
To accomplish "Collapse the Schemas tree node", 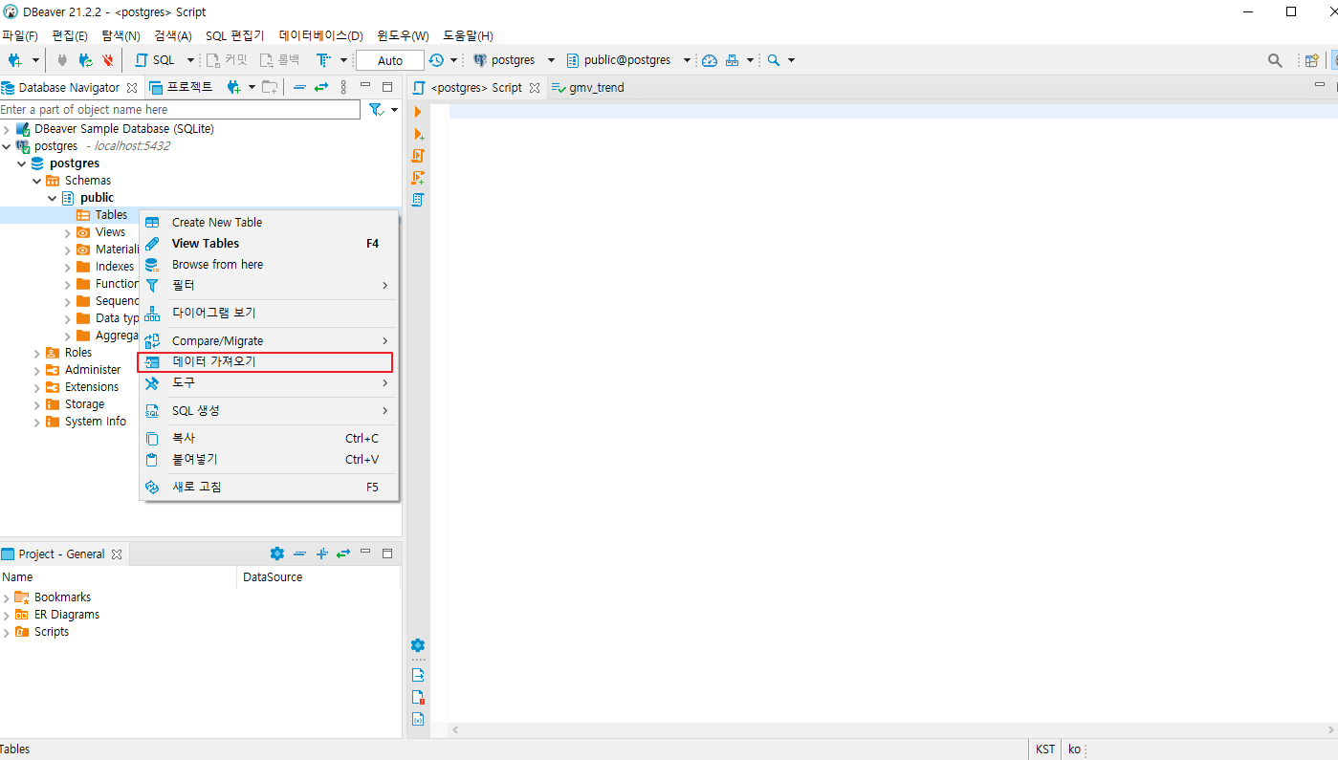I will [x=37, y=181].
